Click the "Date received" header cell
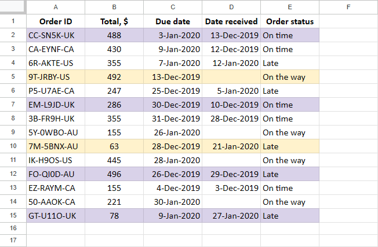Screen dimensions: 378x247 coord(231,21)
